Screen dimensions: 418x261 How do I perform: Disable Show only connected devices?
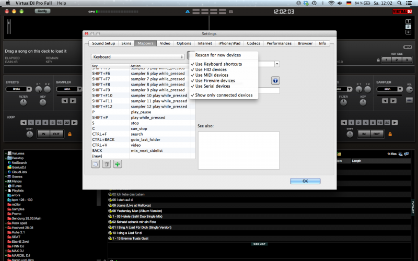tap(224, 95)
